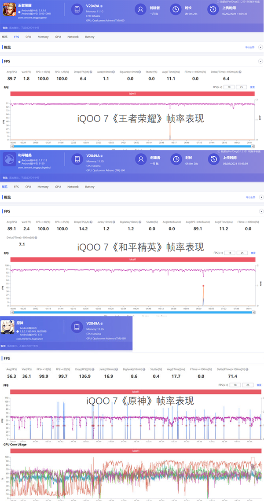Click the timeline range bar under 和平精英 chart
Viewport: 264px width, 501px height.
click(x=132, y=313)
